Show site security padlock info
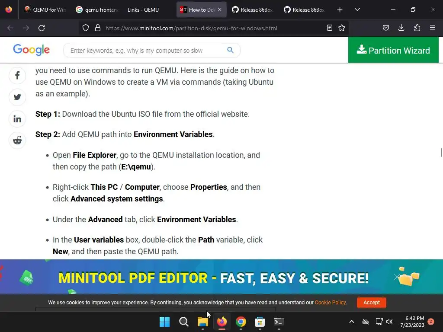Image resolution: width=443 pixels, height=332 pixels. click(98, 28)
